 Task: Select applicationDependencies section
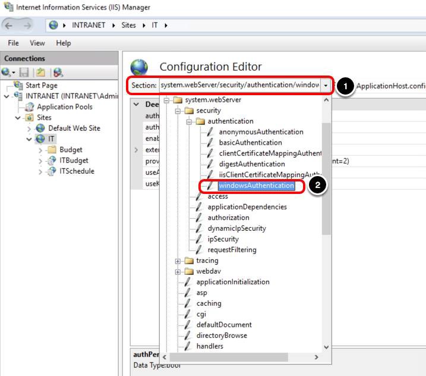click(x=247, y=207)
